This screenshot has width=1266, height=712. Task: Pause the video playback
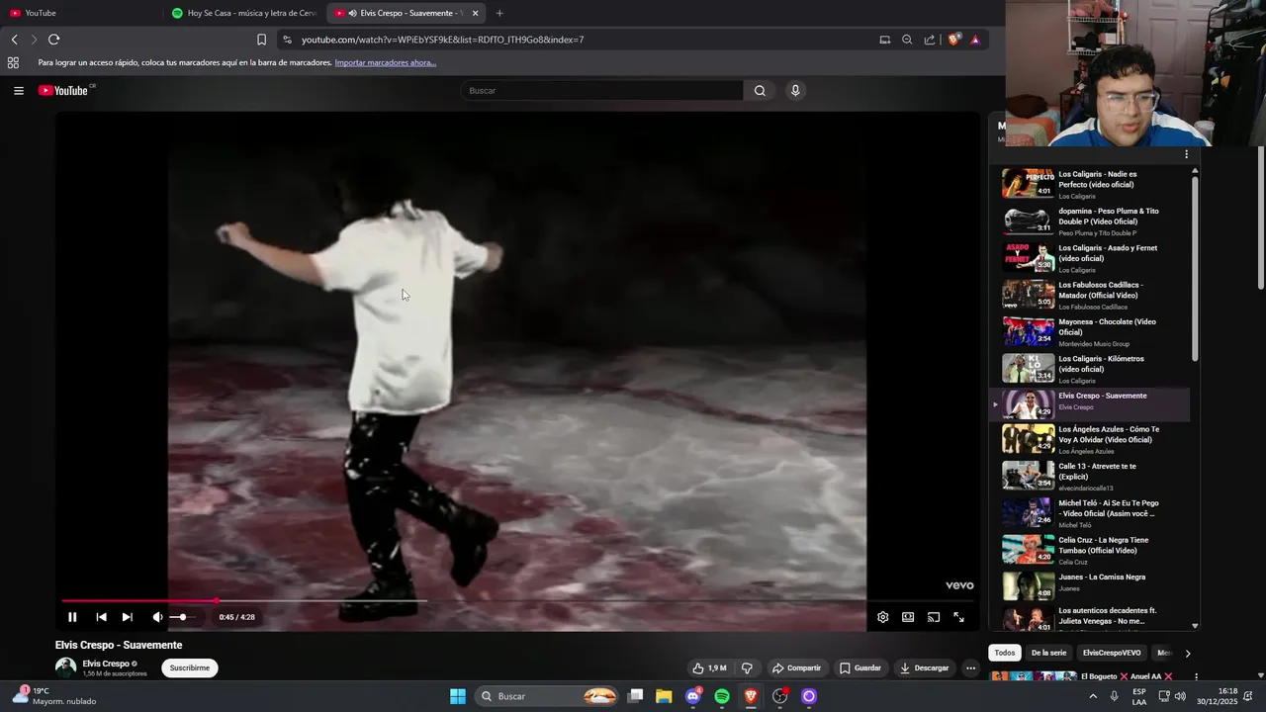tap(72, 617)
